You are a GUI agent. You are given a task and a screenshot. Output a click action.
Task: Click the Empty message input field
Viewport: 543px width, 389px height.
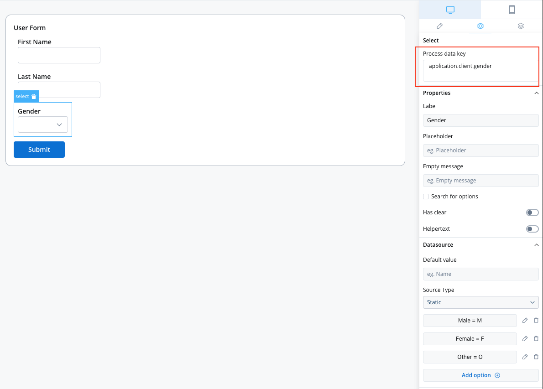click(x=480, y=181)
